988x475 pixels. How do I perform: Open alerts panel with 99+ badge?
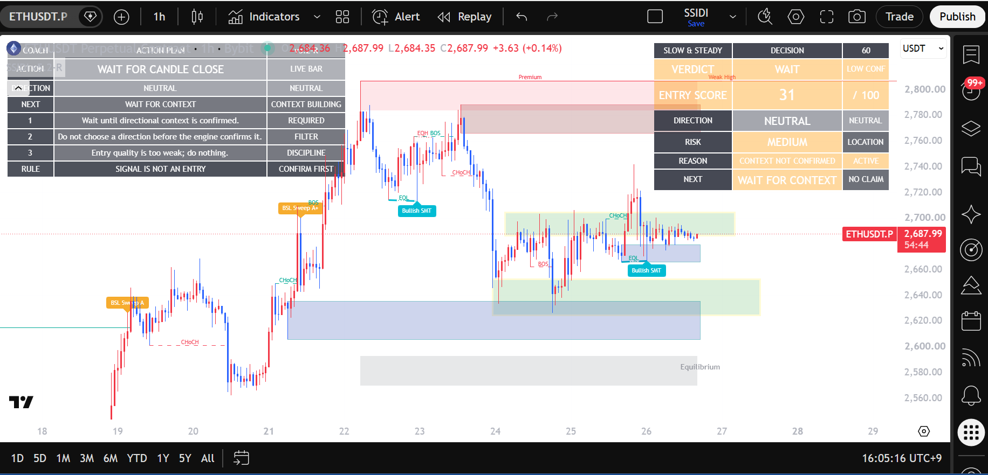971,90
